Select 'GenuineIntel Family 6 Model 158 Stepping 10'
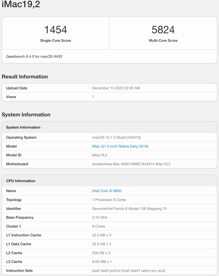Image resolution: width=219 pixels, height=276 pixels. 129,209
